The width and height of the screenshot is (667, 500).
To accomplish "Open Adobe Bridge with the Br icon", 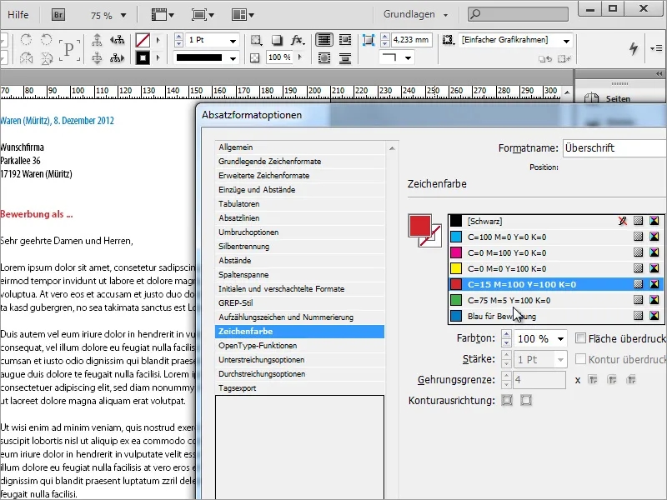I will pyautogui.click(x=58, y=15).
